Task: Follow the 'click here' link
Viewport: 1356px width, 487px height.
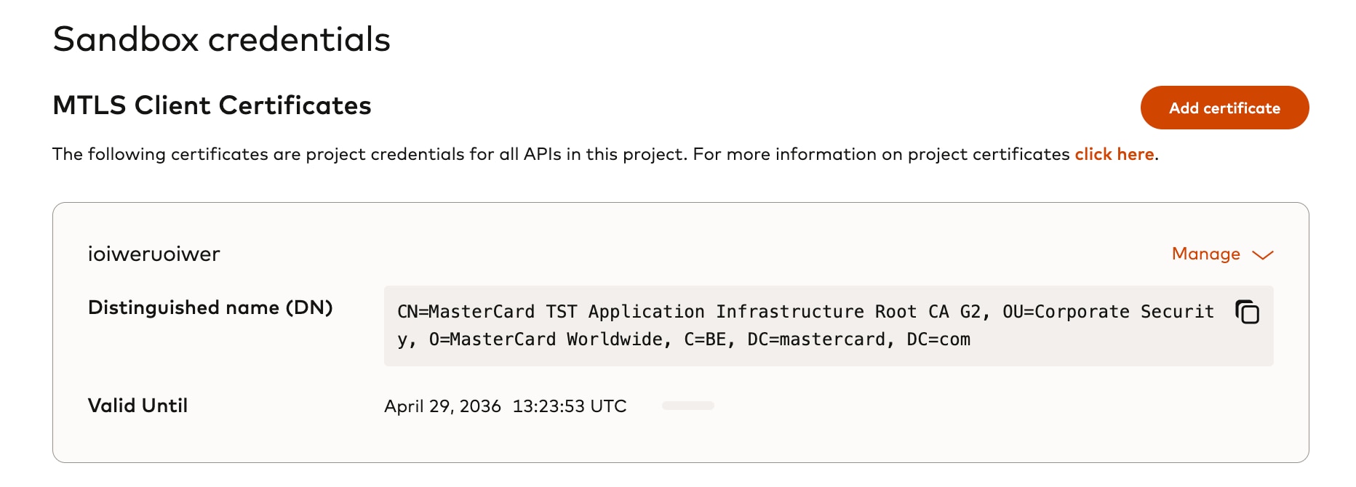Action: [x=1114, y=154]
